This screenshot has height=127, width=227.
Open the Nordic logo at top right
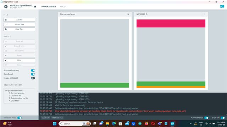(222, 6)
